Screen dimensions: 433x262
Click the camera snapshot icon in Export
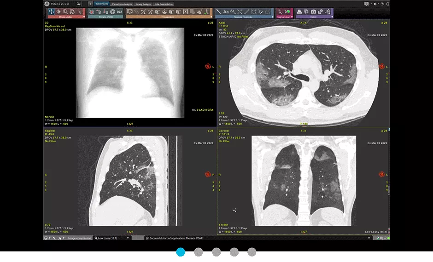[x=313, y=11]
